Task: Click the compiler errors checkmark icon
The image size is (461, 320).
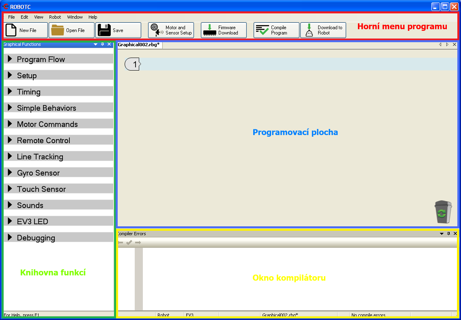Action: point(129,243)
